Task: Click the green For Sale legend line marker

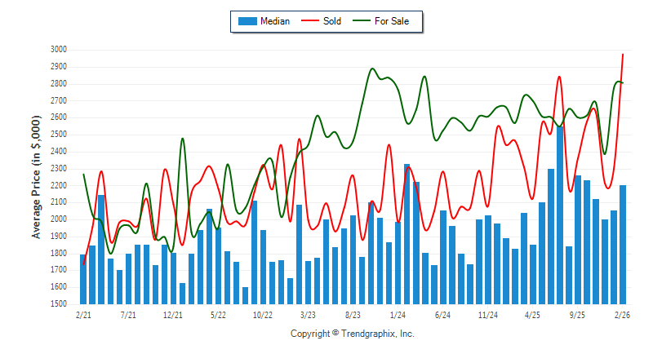Action: 360,21
